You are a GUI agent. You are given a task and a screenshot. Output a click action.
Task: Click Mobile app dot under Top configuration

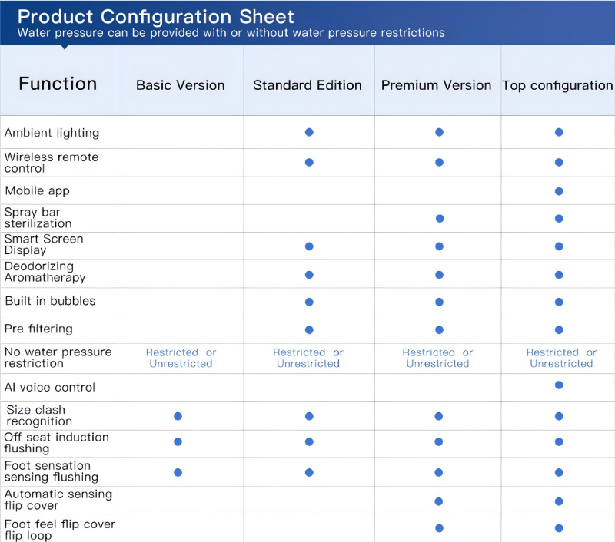559,191
